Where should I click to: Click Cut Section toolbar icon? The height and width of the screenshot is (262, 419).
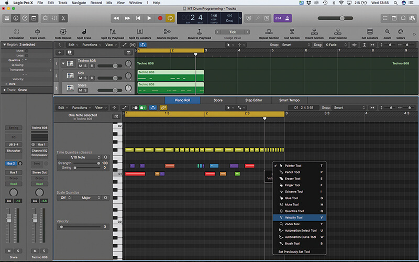pos(292,34)
